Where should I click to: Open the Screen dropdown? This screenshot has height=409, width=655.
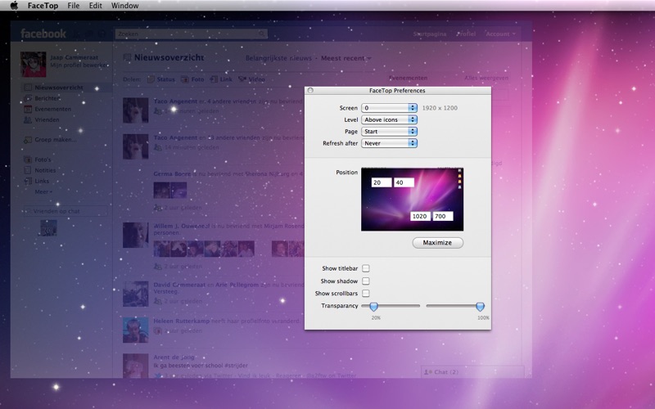pyautogui.click(x=390, y=108)
